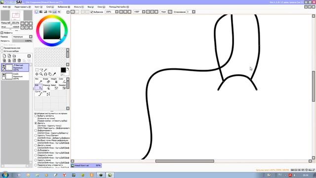The height and width of the screenshot is (178, 316).
Task: Select the Pressure tool
Action: [x=46, y=87]
